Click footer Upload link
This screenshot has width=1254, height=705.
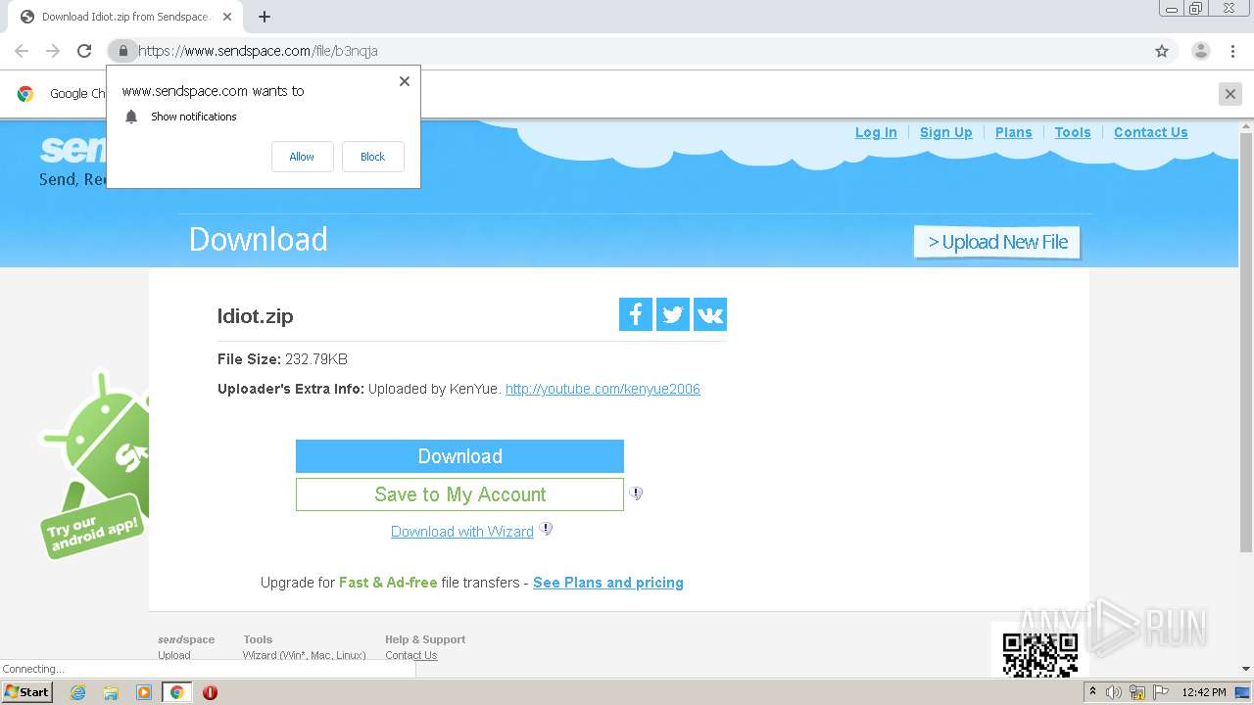[174, 655]
